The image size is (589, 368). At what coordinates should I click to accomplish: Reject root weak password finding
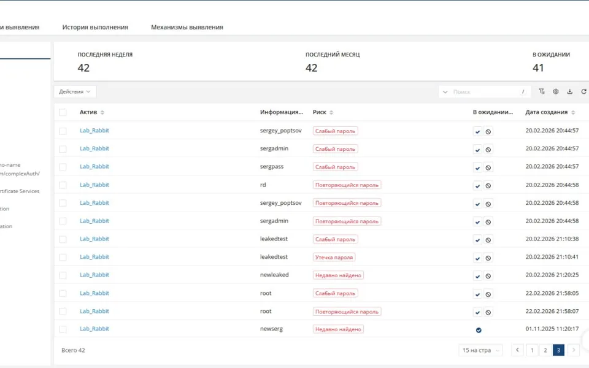(488, 294)
